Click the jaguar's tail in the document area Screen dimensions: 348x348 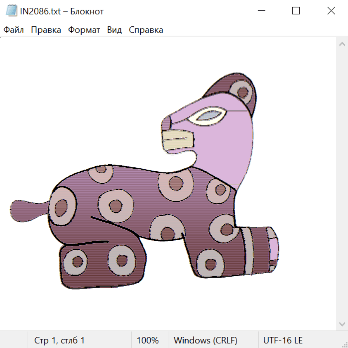pos(27,211)
